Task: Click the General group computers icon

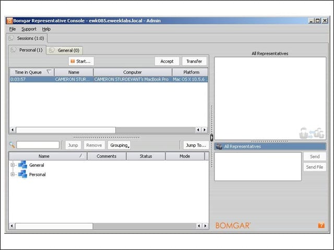Action: [22, 165]
